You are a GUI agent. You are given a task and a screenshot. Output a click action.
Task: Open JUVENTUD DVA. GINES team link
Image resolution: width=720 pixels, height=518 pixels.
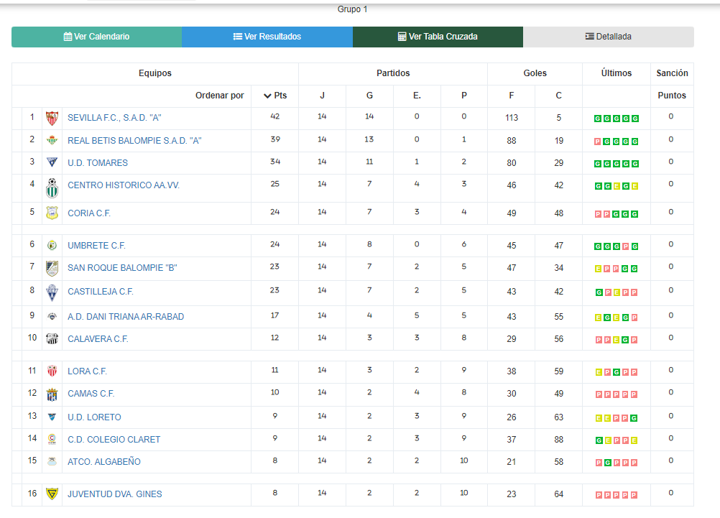point(115,494)
